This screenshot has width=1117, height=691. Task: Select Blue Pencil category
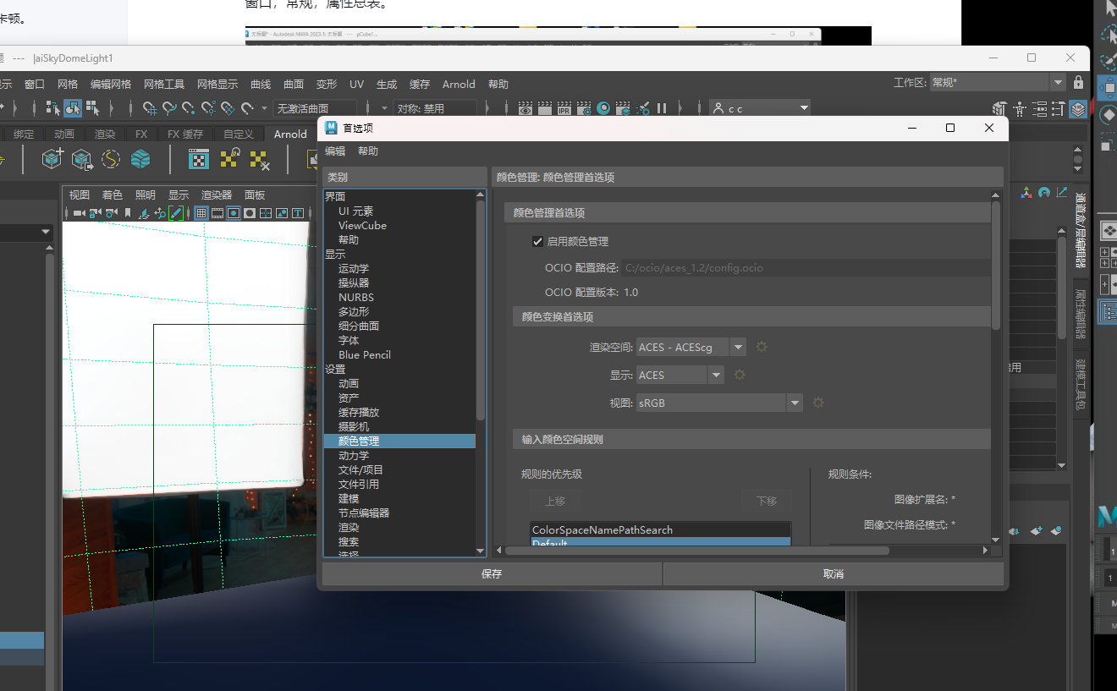364,355
